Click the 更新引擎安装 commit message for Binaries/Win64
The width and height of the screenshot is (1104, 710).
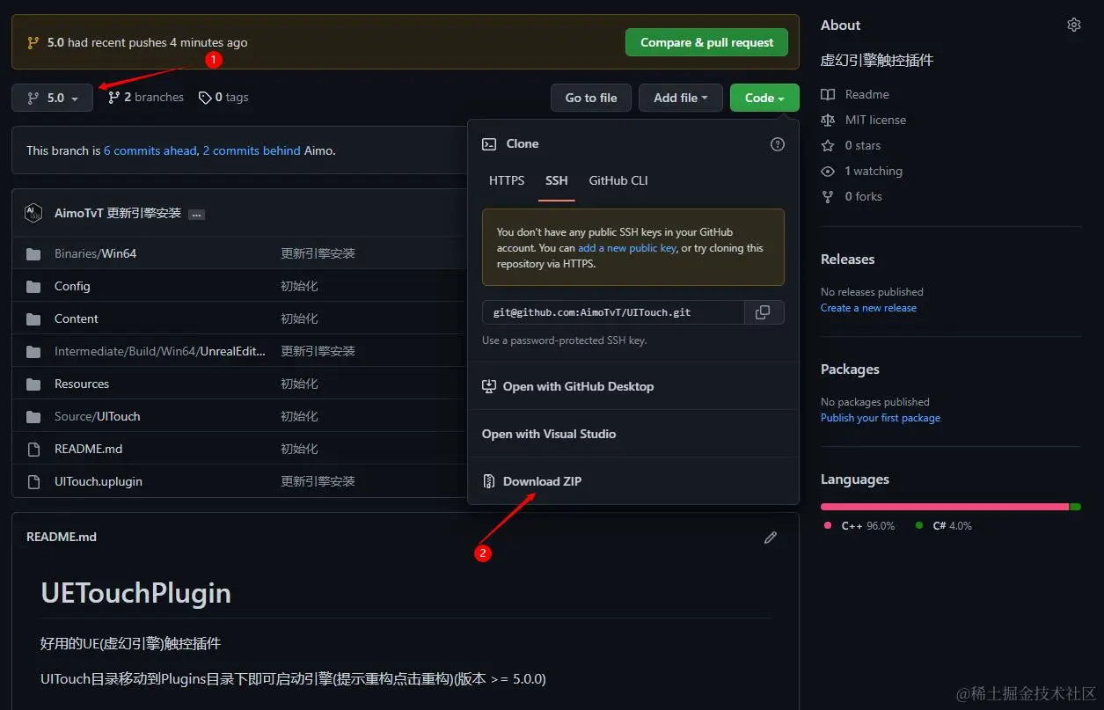point(318,253)
